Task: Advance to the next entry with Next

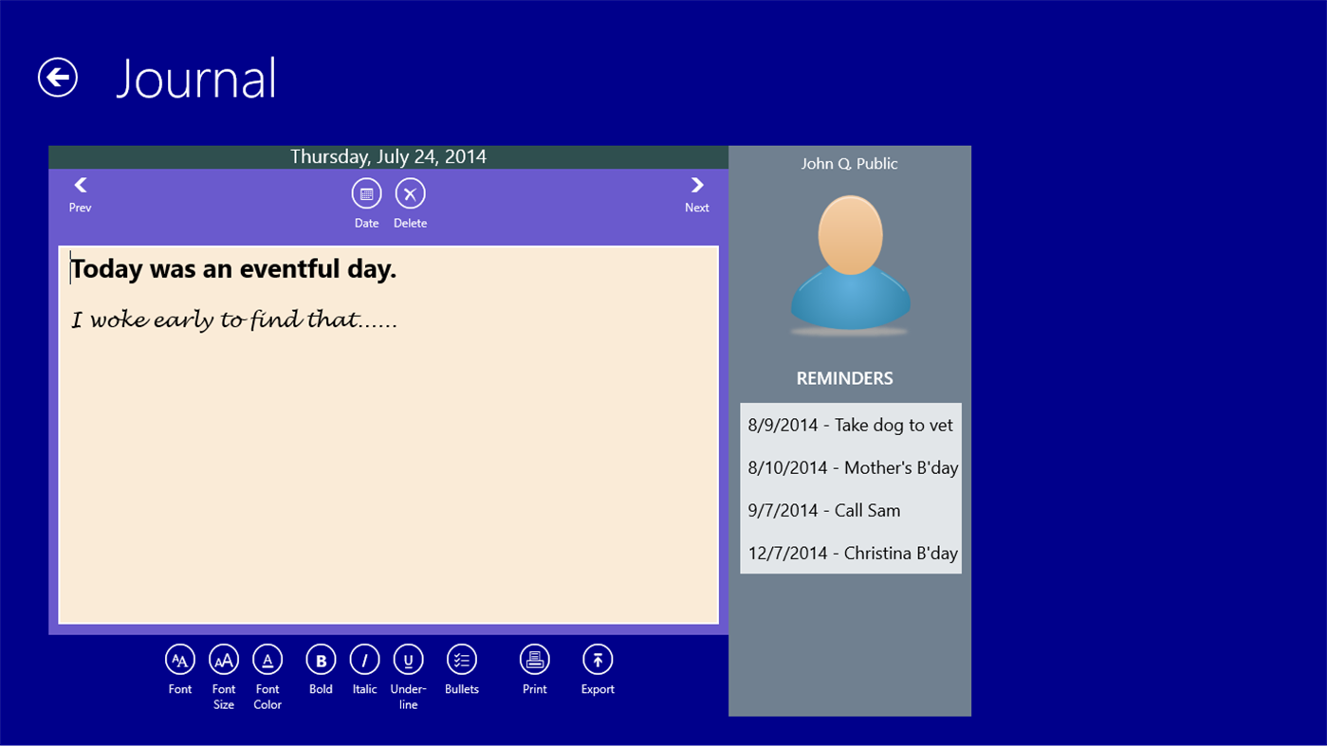Action: click(x=696, y=194)
